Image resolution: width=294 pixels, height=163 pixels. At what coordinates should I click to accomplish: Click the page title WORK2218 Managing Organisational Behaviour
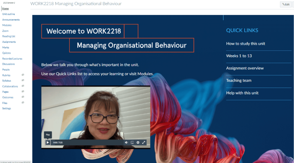76,4
